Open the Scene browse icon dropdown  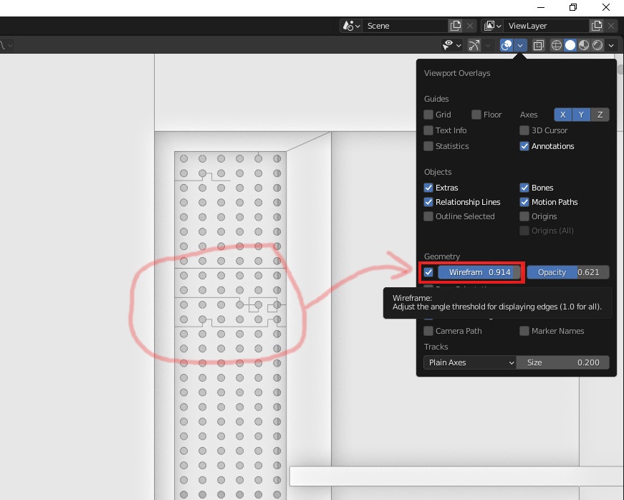(x=350, y=26)
